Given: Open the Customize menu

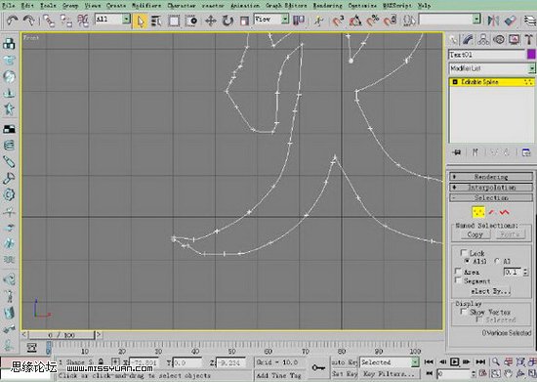Looking at the screenshot, I should [362, 6].
